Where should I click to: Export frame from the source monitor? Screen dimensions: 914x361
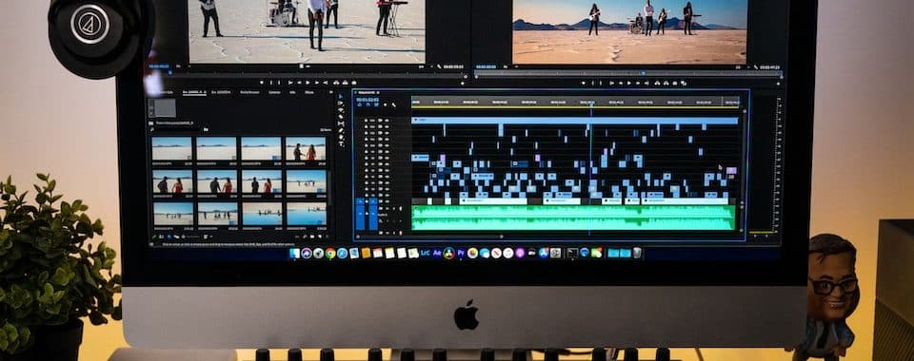point(354,83)
